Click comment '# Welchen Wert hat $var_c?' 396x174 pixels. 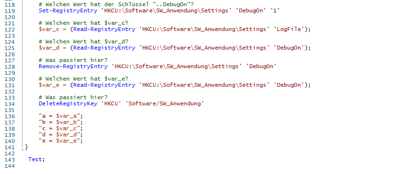click(84, 23)
